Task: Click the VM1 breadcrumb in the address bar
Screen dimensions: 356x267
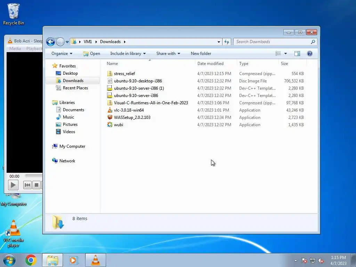Action: pos(88,42)
